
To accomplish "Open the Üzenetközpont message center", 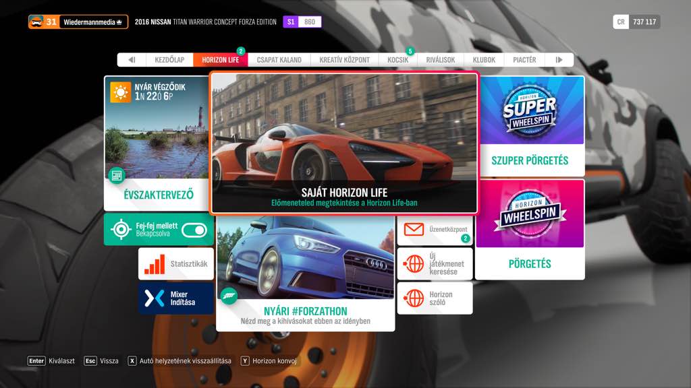I will click(x=435, y=232).
